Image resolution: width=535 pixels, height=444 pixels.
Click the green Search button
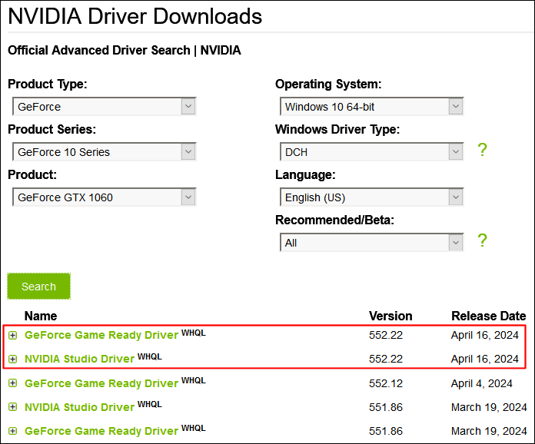[x=39, y=287]
